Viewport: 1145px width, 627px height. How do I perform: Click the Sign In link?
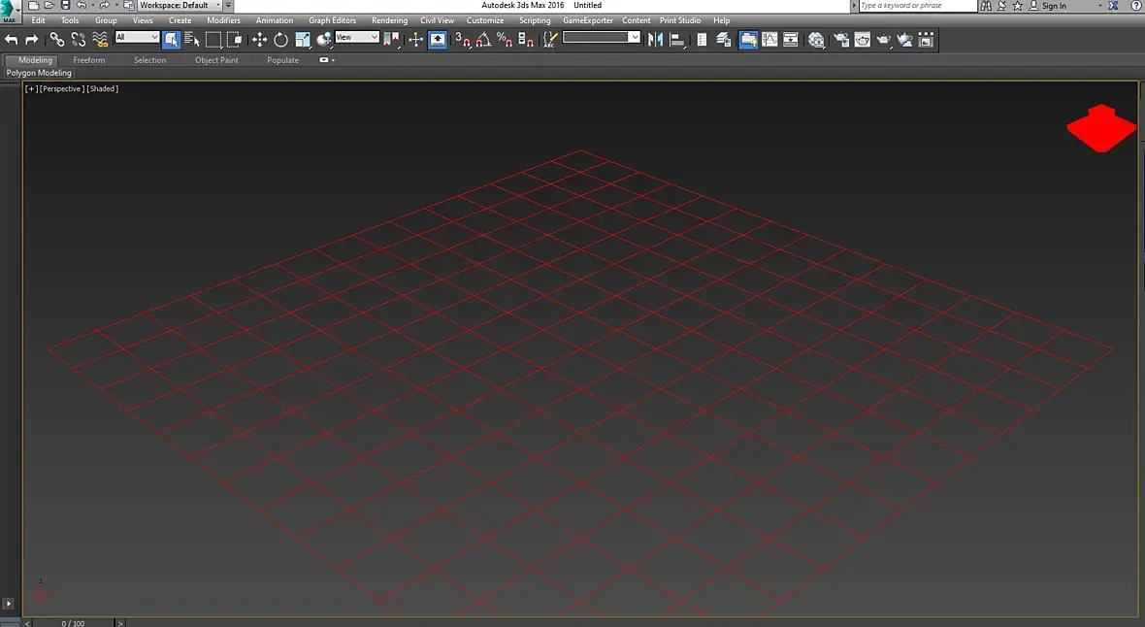tap(1054, 6)
